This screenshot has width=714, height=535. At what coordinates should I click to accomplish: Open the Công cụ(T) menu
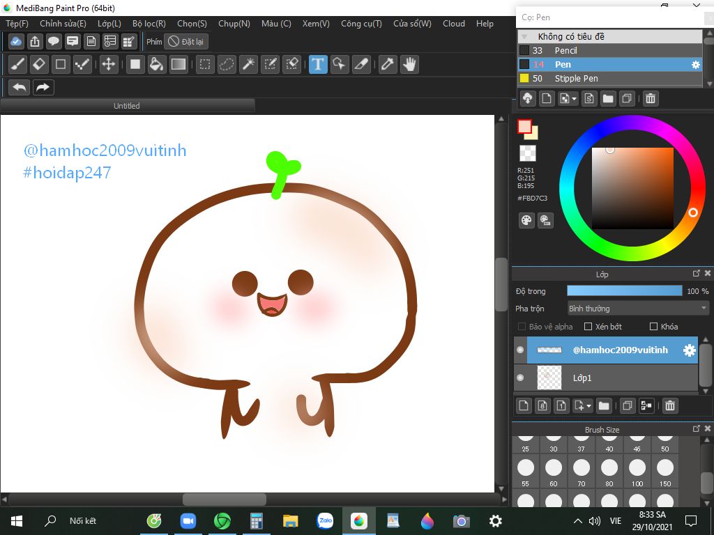pos(362,24)
